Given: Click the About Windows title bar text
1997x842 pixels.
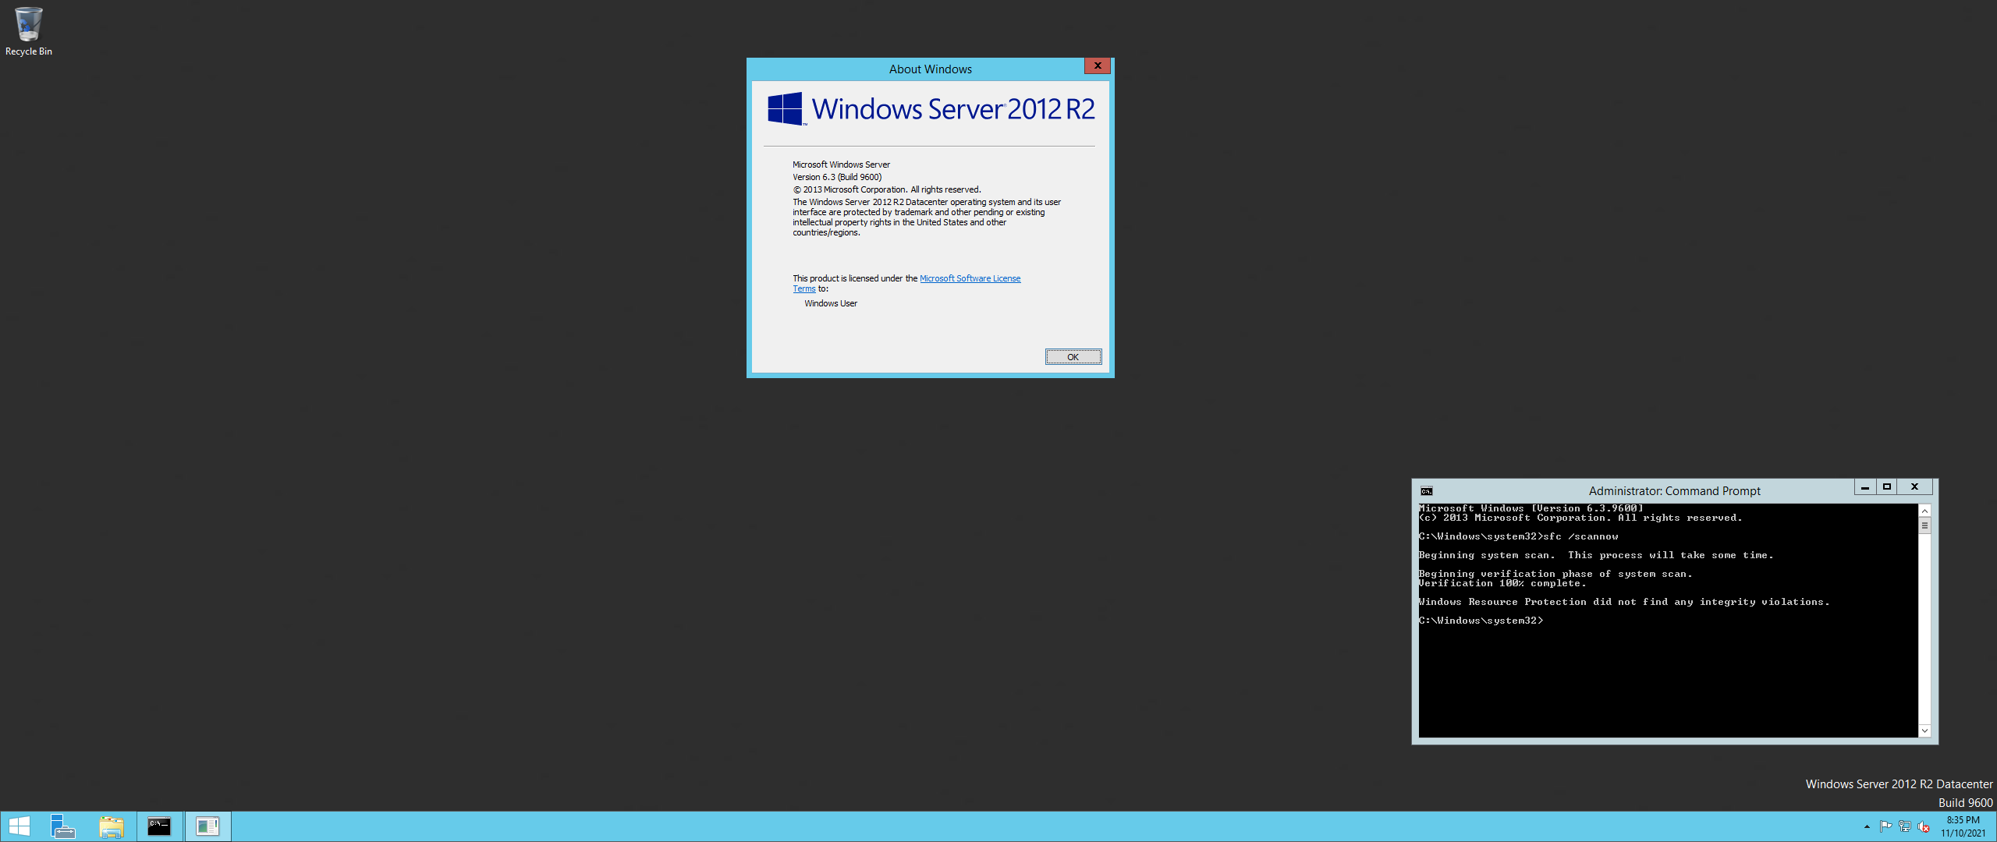Looking at the screenshot, I should click(x=931, y=69).
